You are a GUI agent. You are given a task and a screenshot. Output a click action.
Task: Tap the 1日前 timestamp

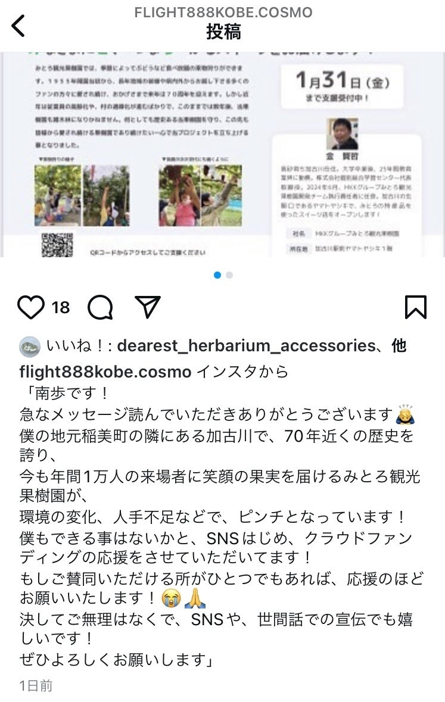(x=36, y=685)
